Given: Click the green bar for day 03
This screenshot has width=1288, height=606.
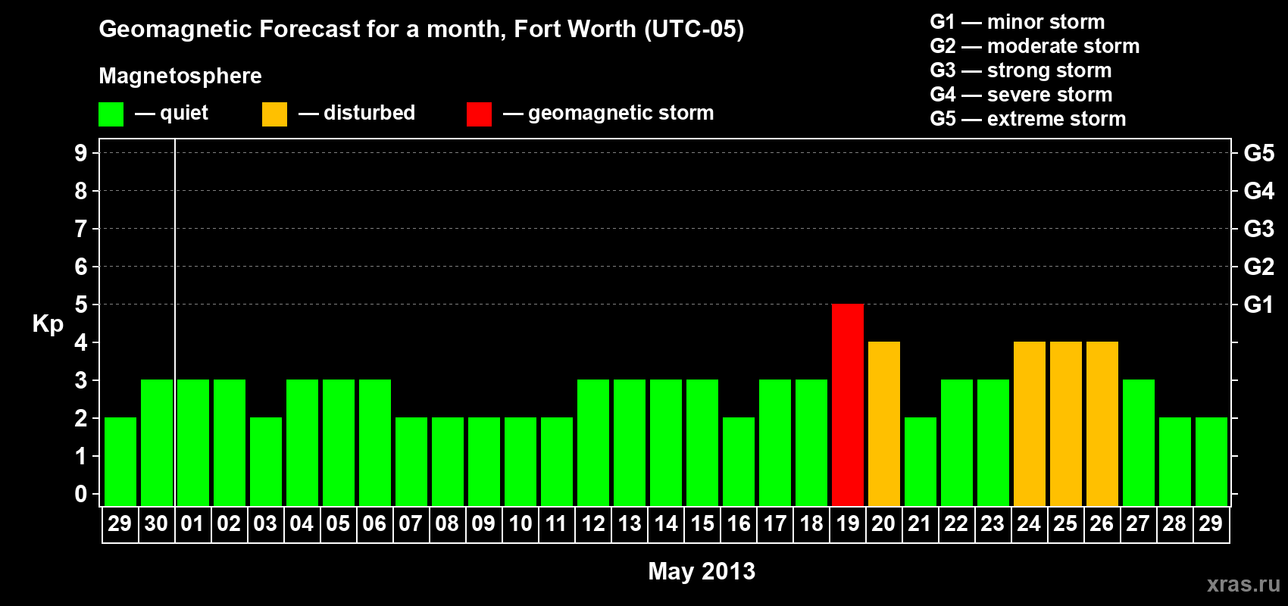Looking at the screenshot, I should [266, 462].
